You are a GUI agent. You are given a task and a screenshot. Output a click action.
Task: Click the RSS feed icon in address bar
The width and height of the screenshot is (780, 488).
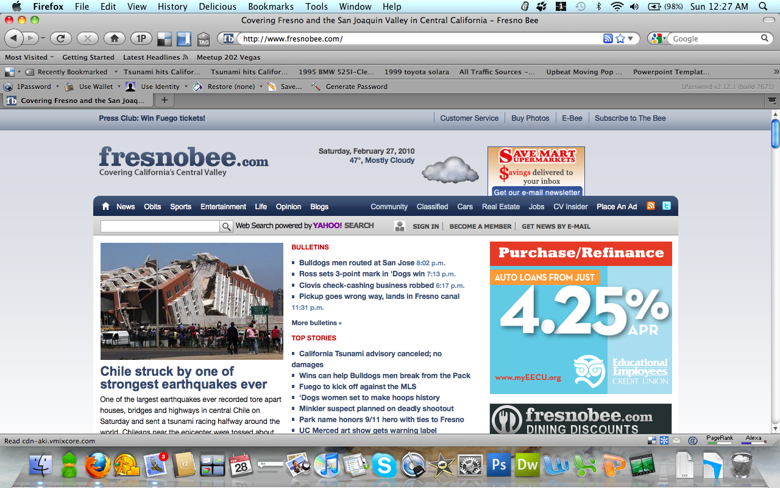coord(608,38)
